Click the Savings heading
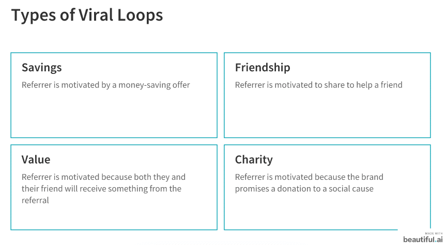This screenshot has width=446, height=245. tap(42, 68)
